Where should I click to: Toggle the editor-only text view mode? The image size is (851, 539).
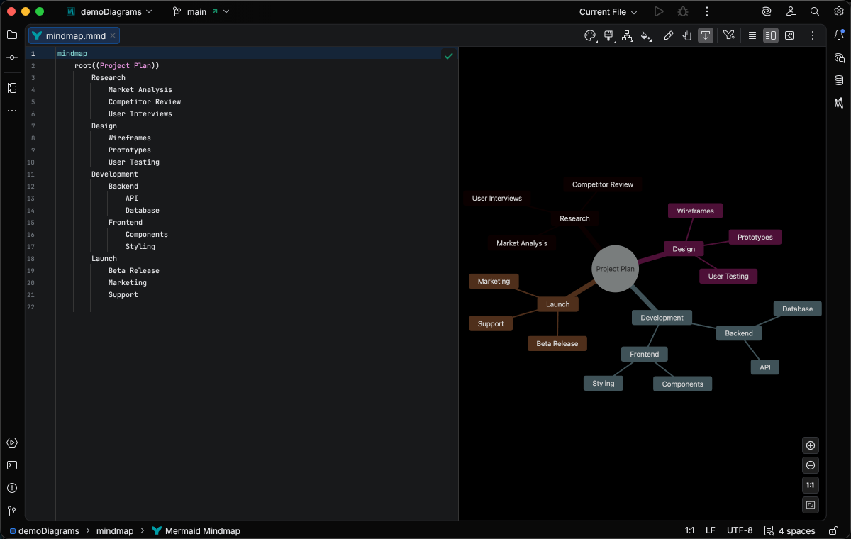click(x=752, y=35)
